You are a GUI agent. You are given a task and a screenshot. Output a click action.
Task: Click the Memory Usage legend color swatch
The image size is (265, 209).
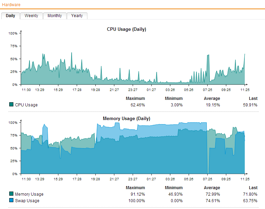[11, 194]
